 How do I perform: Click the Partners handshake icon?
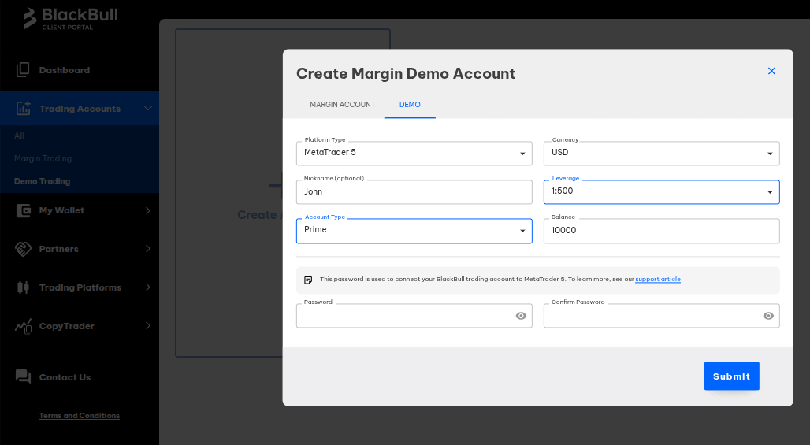[24, 249]
